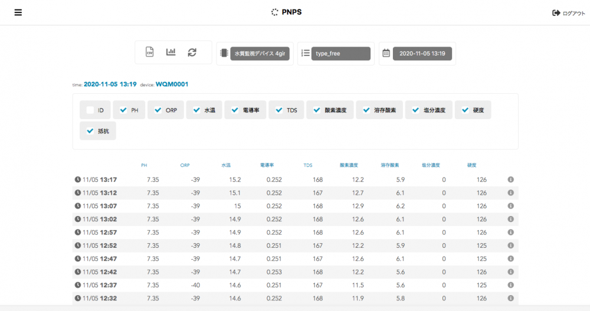Image resolution: width=590 pixels, height=311 pixels.
Task: Click 水温 value 15.2 in 13:17 row
Action: [235, 179]
